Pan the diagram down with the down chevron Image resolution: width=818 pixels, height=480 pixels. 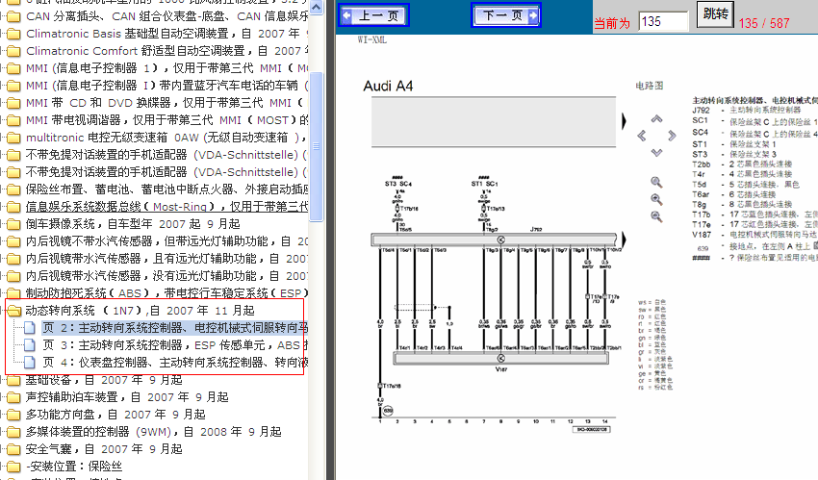656,153
